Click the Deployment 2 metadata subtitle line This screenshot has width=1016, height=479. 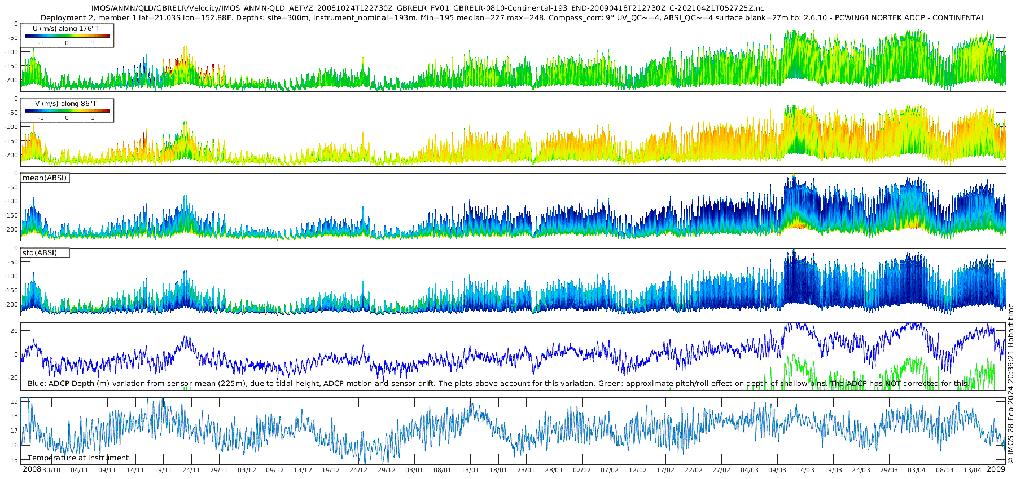pos(513,17)
